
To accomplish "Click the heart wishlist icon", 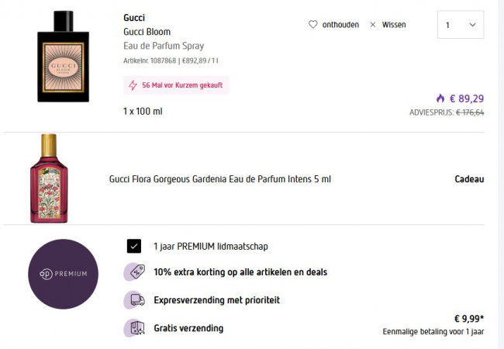I will coord(313,25).
